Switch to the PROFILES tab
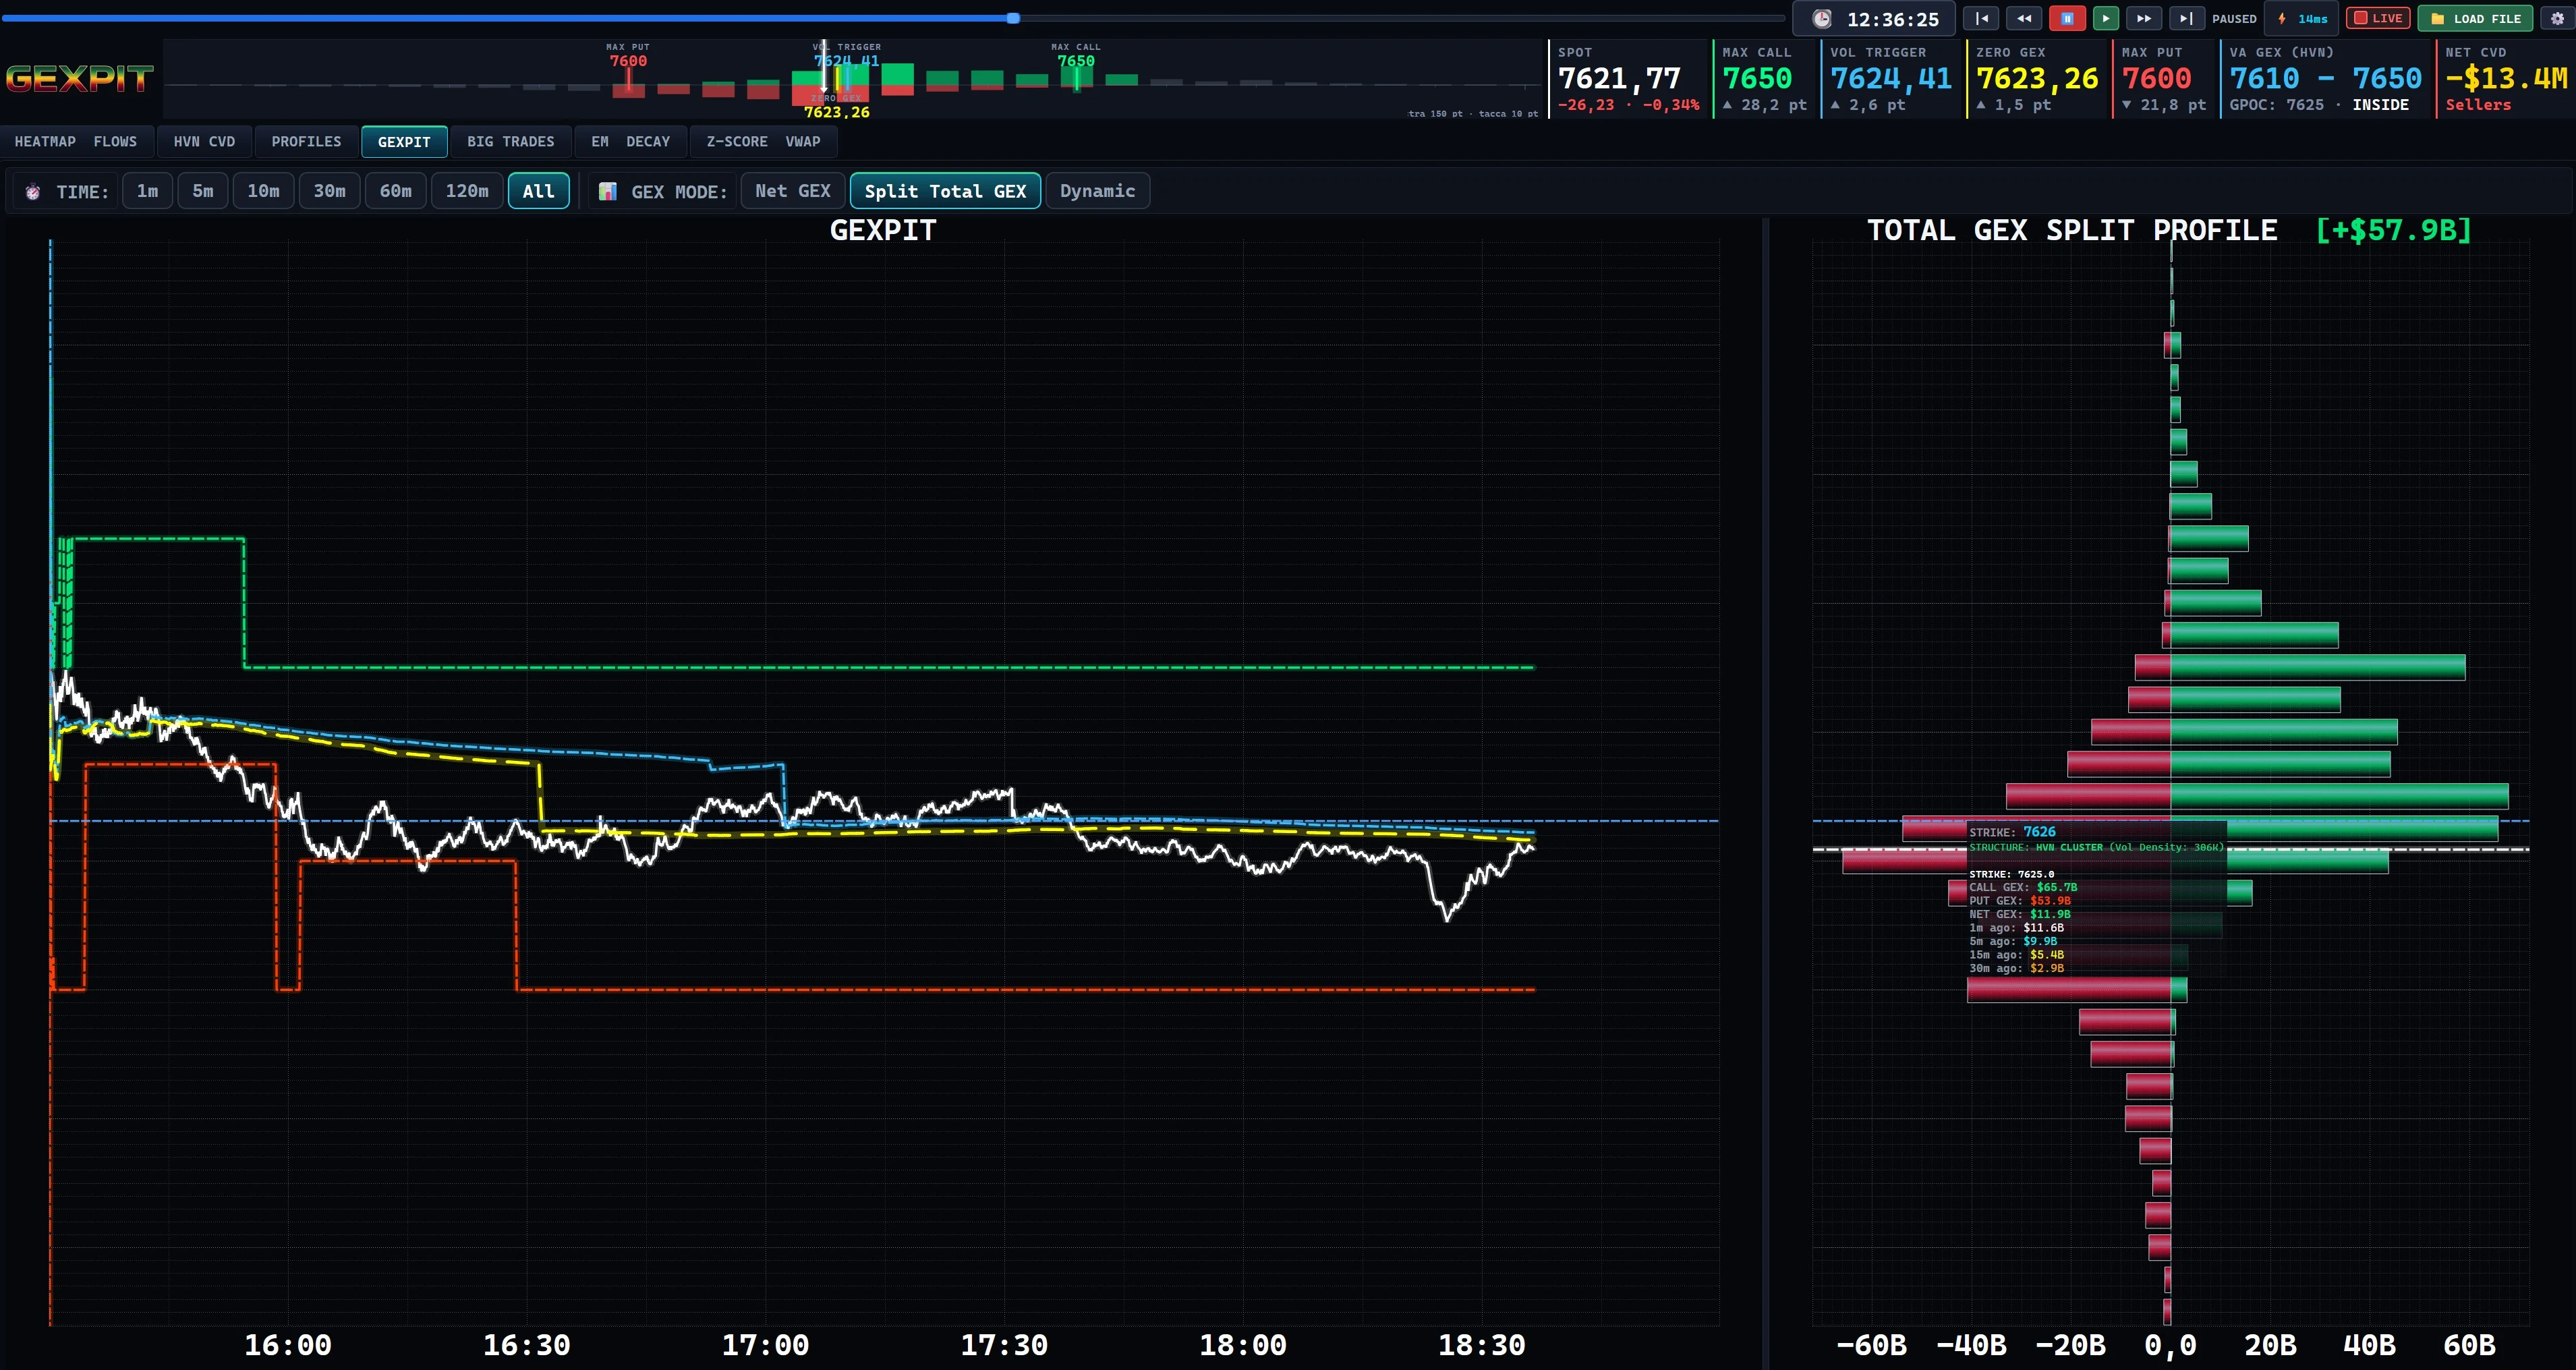Viewport: 2576px width, 1370px height. pos(306,142)
